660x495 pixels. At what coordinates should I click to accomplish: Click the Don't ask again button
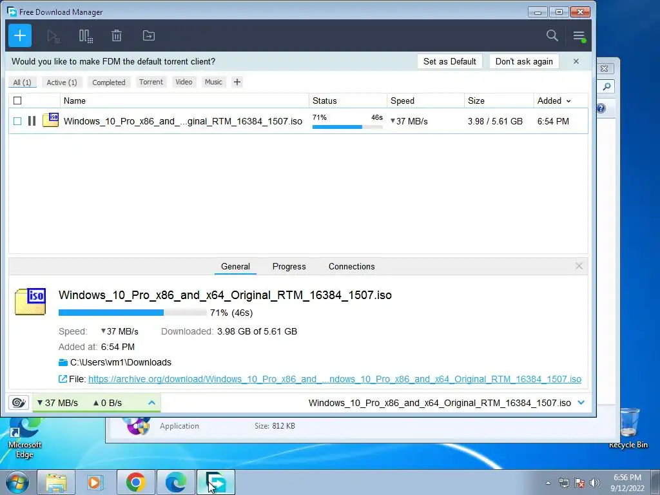click(x=524, y=61)
